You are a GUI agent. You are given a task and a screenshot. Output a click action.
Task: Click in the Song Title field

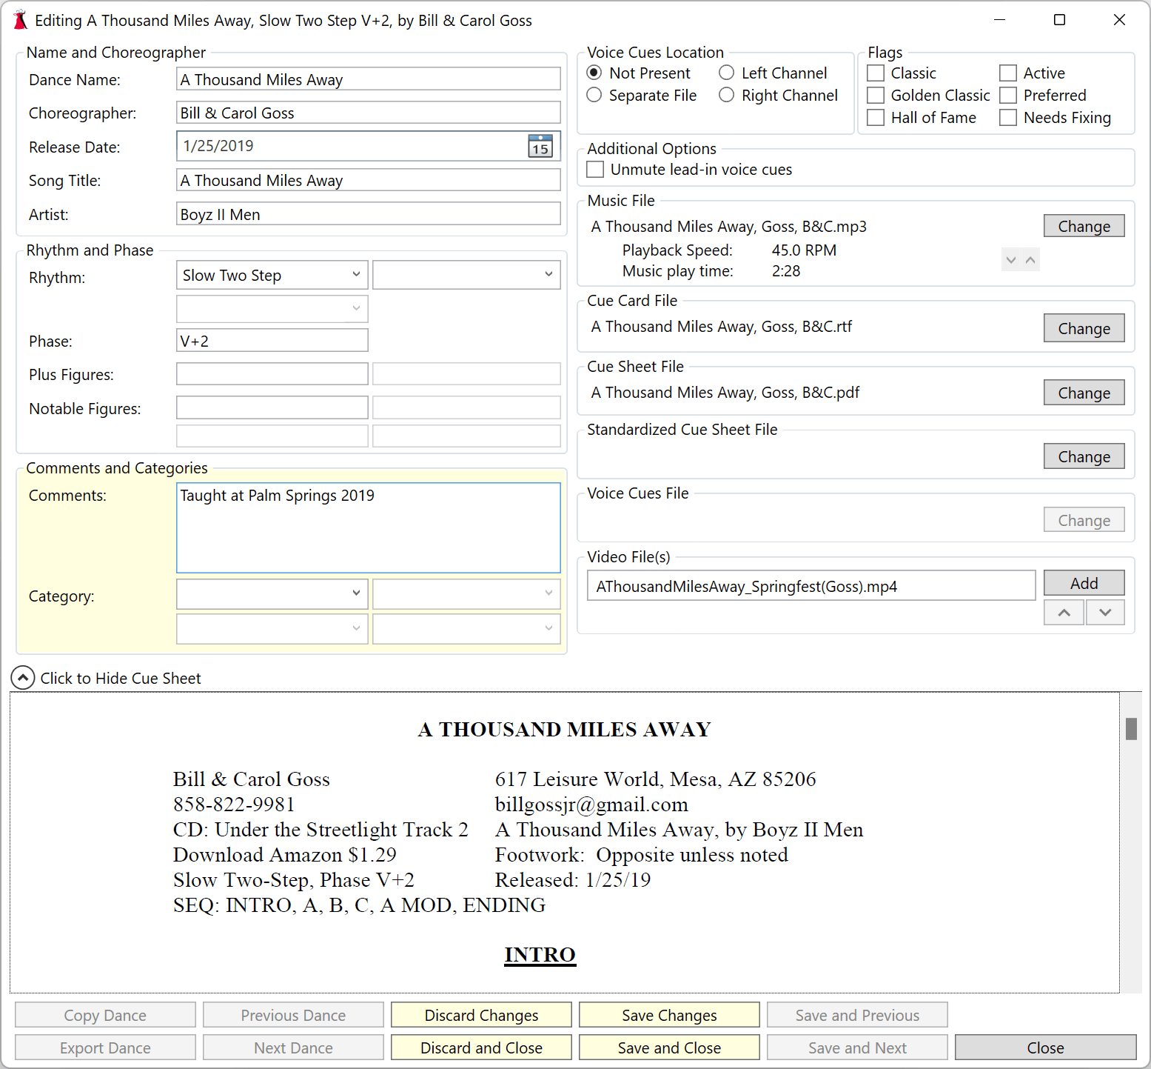(x=368, y=180)
